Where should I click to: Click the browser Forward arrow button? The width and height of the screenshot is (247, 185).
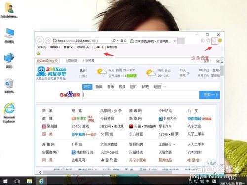click(x=48, y=41)
